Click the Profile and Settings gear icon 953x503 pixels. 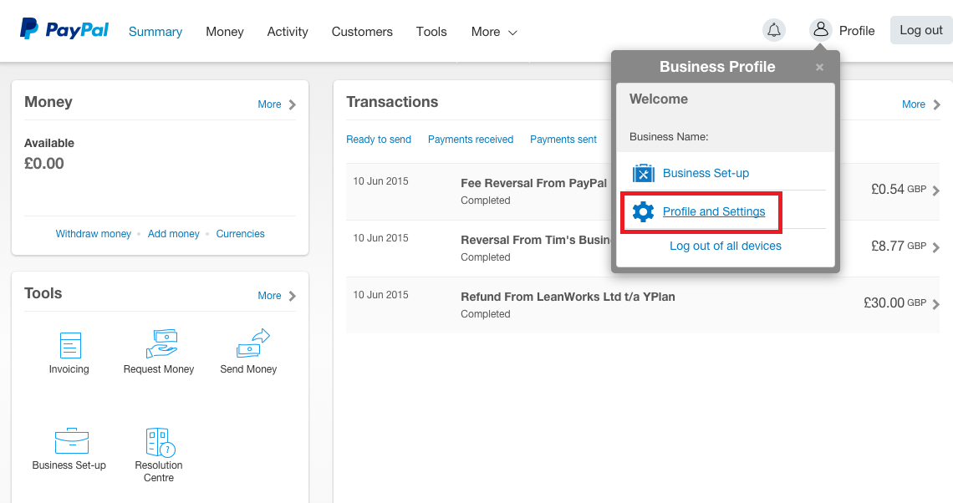(643, 211)
